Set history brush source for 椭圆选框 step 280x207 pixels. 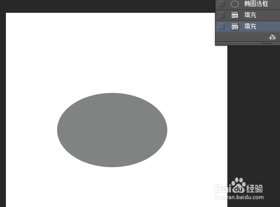pos(221,4)
